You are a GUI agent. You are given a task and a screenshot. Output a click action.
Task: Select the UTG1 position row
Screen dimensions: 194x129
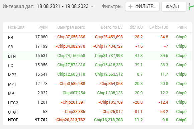point(97,112)
